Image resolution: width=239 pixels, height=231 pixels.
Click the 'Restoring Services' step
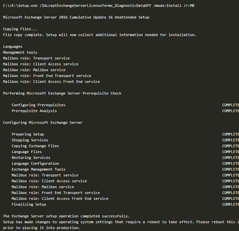[31, 158]
